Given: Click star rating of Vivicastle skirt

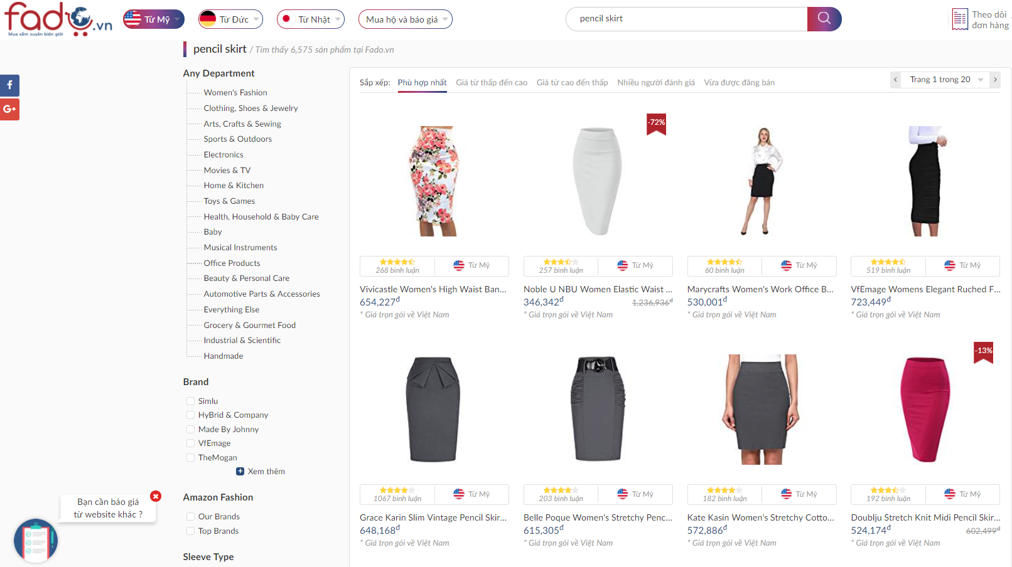Looking at the screenshot, I should point(397,262).
